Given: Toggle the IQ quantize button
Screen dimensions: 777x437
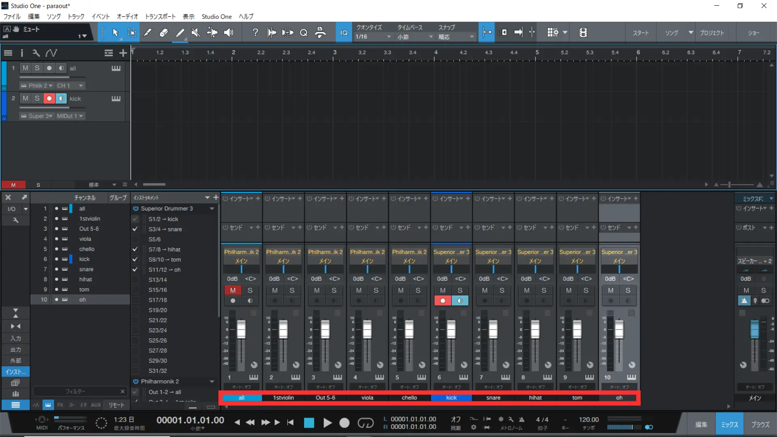Looking at the screenshot, I should (344, 33).
